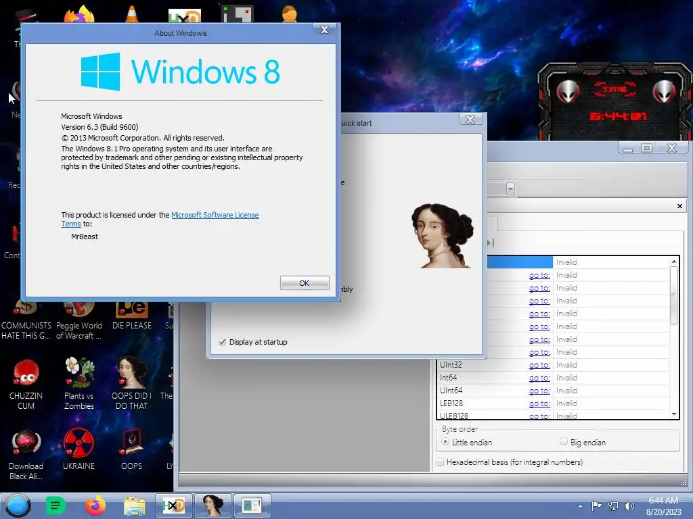Open the Start orb on the taskbar
Image resolution: width=693 pixels, height=519 pixels.
[18, 505]
